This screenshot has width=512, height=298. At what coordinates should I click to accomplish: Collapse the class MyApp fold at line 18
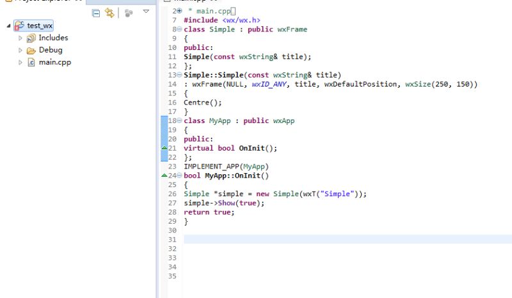(179, 120)
